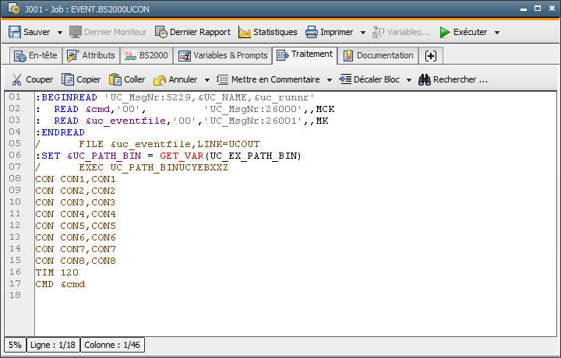Click the Statistiques label

pyautogui.click(x=275, y=32)
